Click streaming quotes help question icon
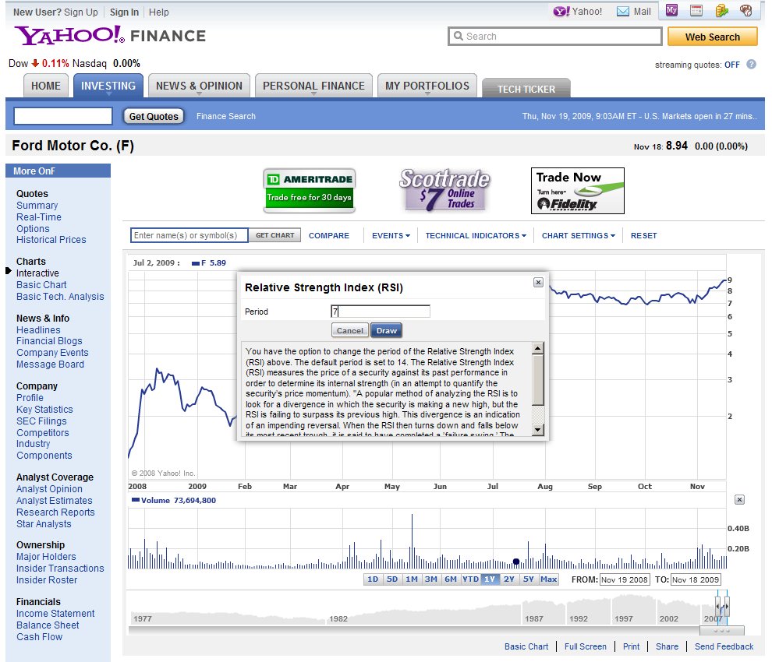Screen dimensions: 772x662 click(x=751, y=65)
